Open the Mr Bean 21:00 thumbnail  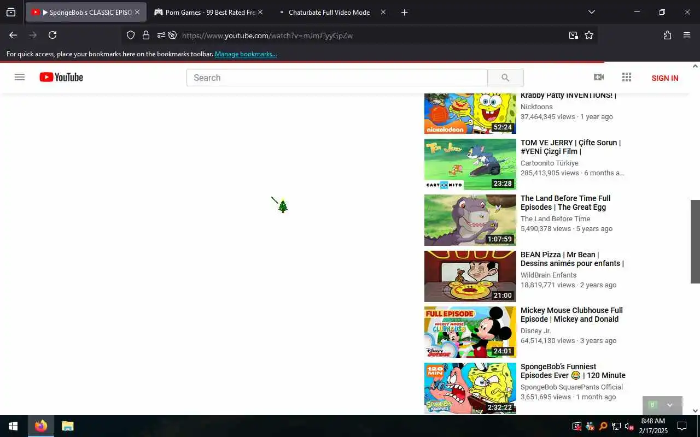pos(470,276)
